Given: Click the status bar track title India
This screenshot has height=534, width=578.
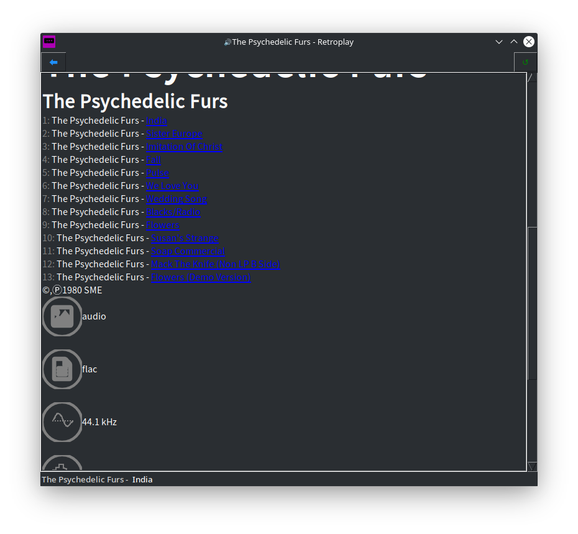Looking at the screenshot, I should pos(142,479).
